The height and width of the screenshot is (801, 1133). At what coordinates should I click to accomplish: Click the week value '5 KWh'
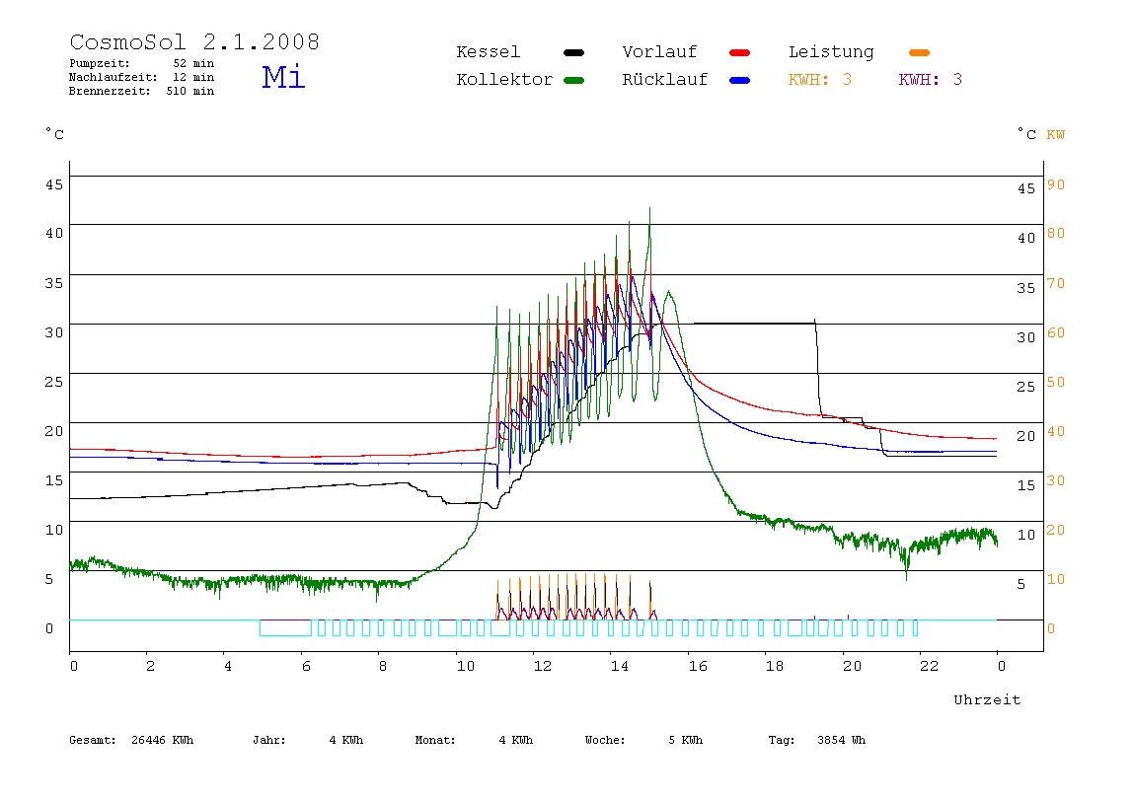(685, 740)
